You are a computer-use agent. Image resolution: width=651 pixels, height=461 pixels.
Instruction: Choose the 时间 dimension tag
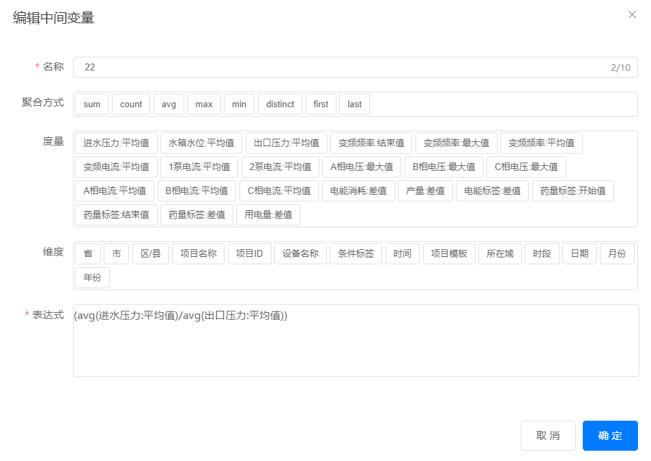pyautogui.click(x=403, y=253)
